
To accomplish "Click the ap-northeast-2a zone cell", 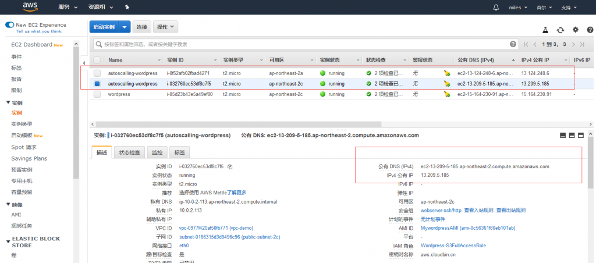I will pos(286,73).
